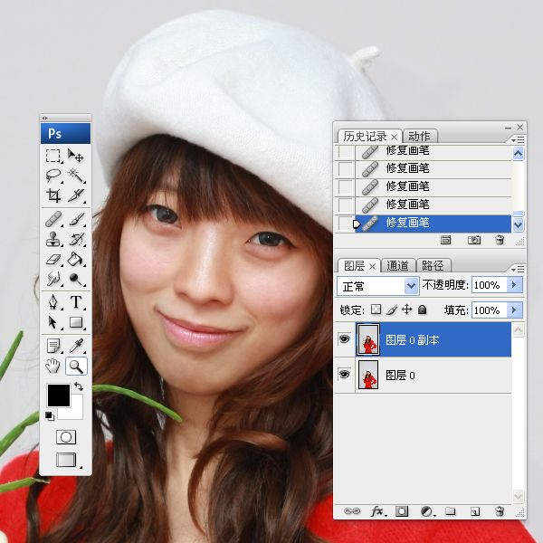
Task: Set history brush source on second 修复画笔 row
Action: [345, 168]
